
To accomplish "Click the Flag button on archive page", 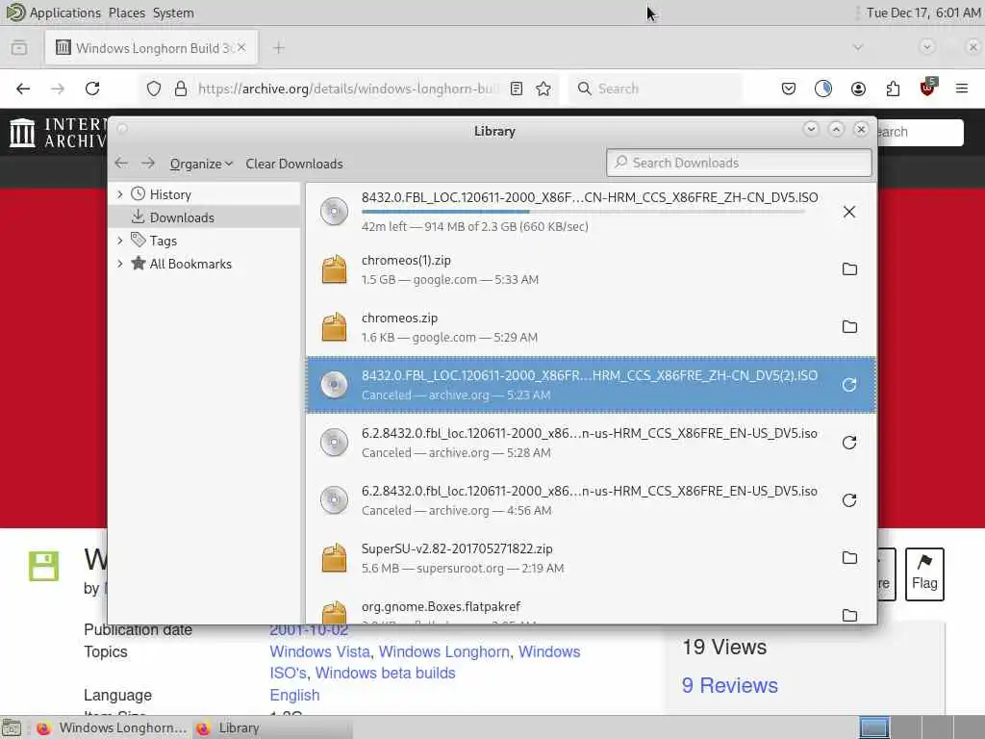I will point(924,573).
